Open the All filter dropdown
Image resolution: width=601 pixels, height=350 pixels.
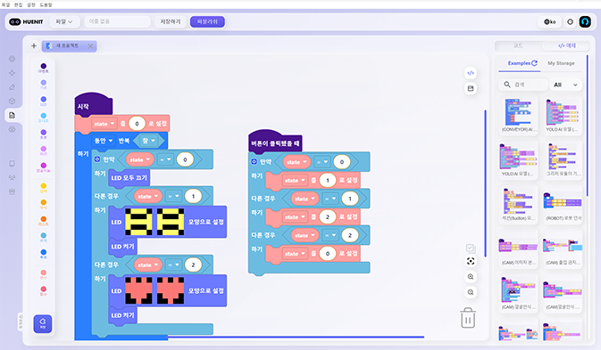566,85
